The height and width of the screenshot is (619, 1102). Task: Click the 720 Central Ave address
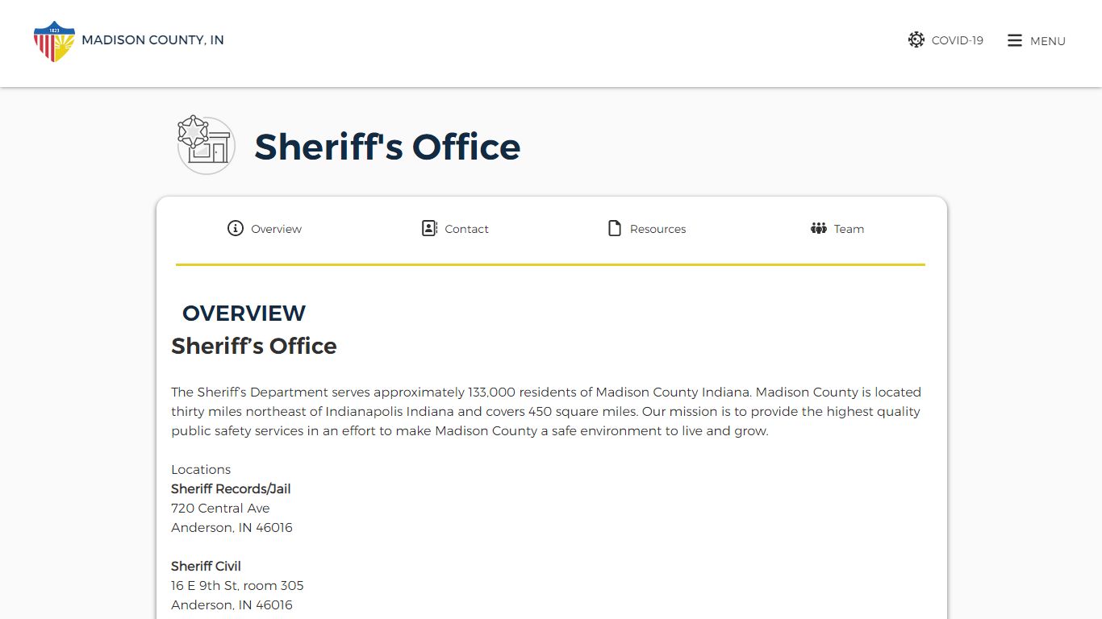220,508
